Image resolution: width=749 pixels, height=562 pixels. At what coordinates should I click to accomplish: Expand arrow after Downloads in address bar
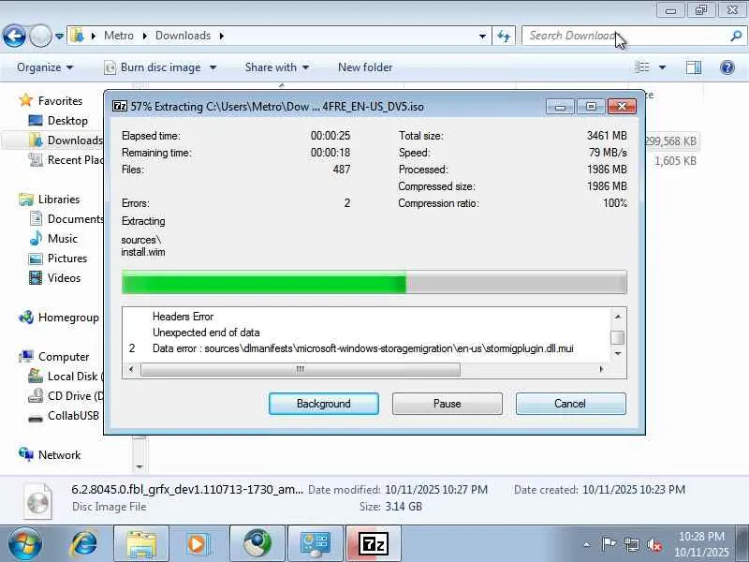(222, 36)
